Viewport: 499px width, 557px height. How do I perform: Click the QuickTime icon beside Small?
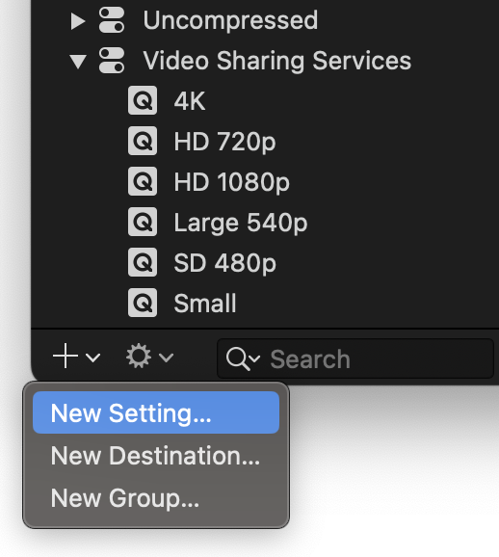point(143,303)
